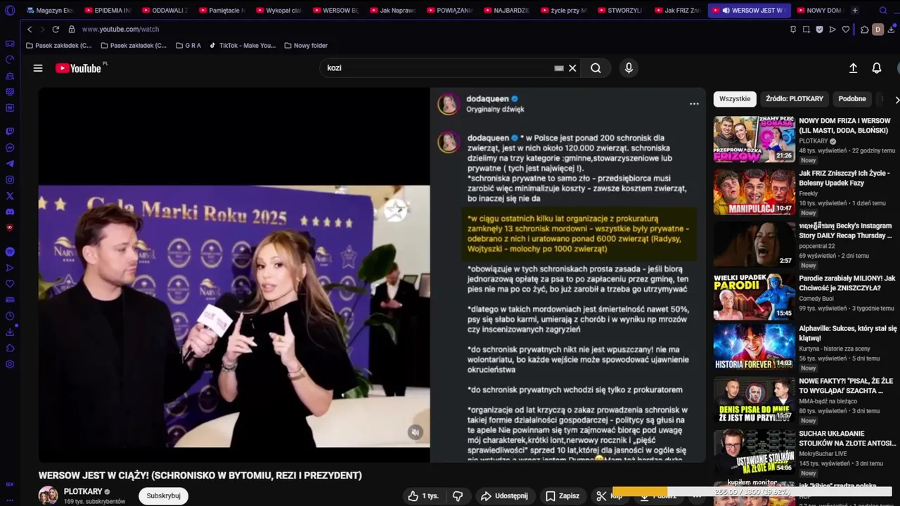Open the G R A bookmarks folder

(188, 46)
